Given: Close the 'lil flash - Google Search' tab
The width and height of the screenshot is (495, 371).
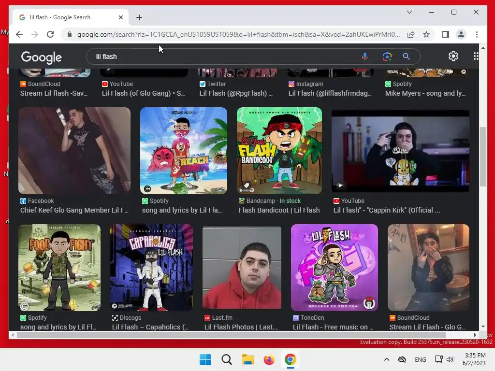Looking at the screenshot, I should click(x=120, y=17).
